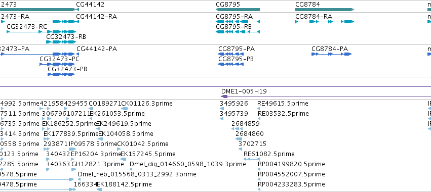
Task: Select the CG8784-PA protein glyph
Action: click(x=332, y=54)
